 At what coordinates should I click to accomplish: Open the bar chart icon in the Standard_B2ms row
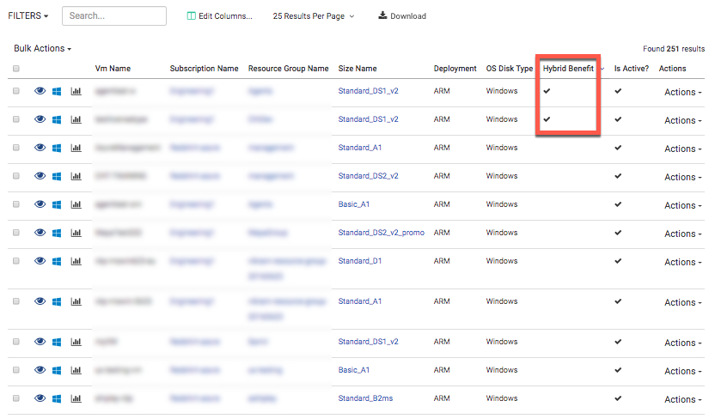point(76,398)
